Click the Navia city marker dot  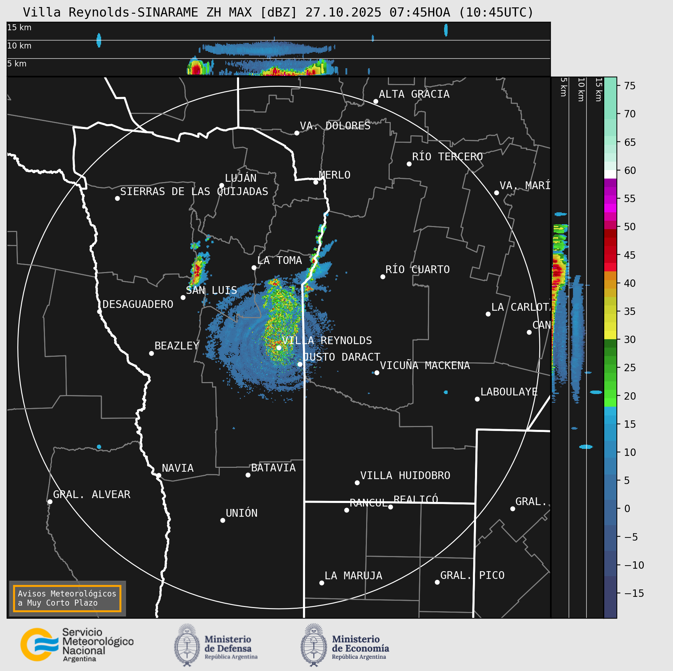[159, 475]
